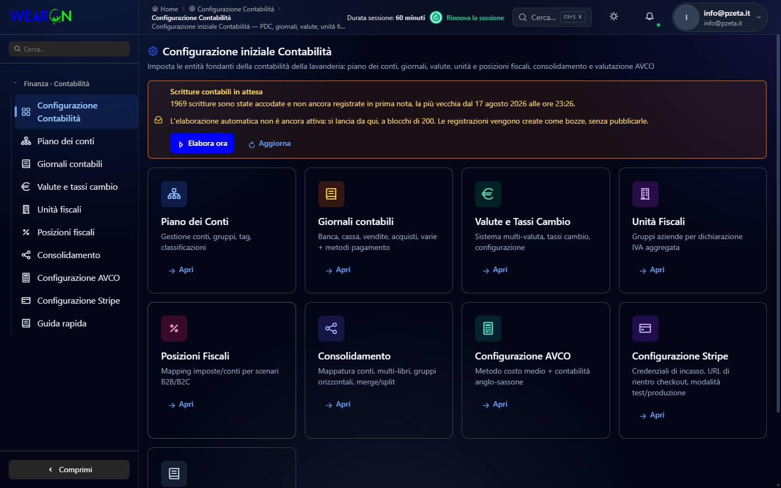Click the euro icon on Valute e Tassi Cambio card
The height and width of the screenshot is (488, 781).
488,194
